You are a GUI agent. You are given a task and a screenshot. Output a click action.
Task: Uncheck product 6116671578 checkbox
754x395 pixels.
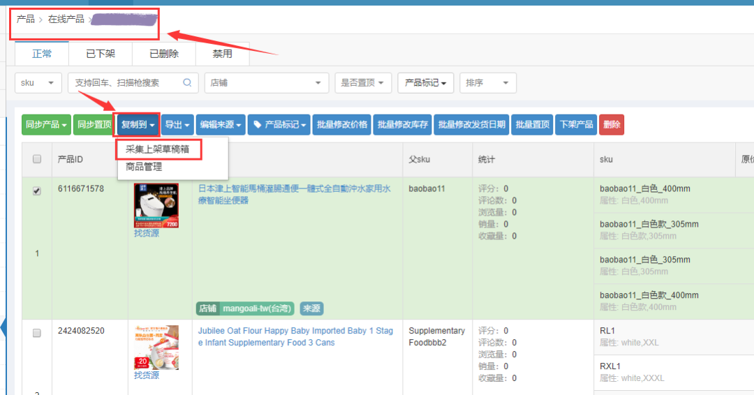37,191
